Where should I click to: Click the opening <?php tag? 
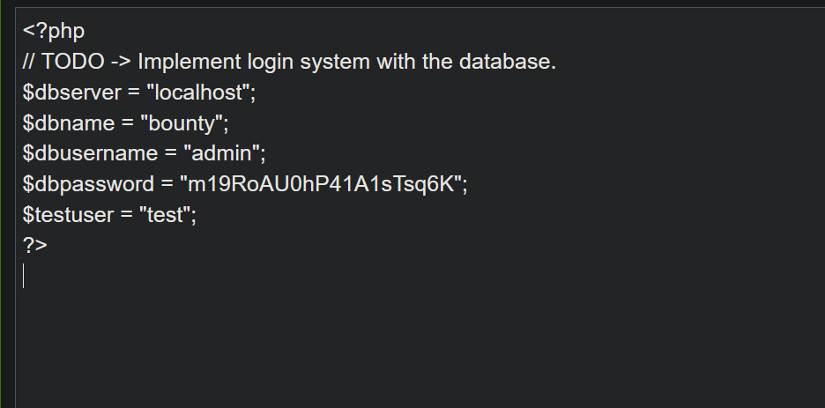coord(54,31)
